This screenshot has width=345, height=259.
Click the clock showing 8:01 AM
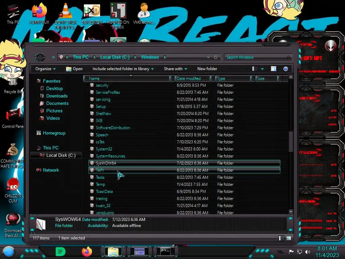[327, 249]
